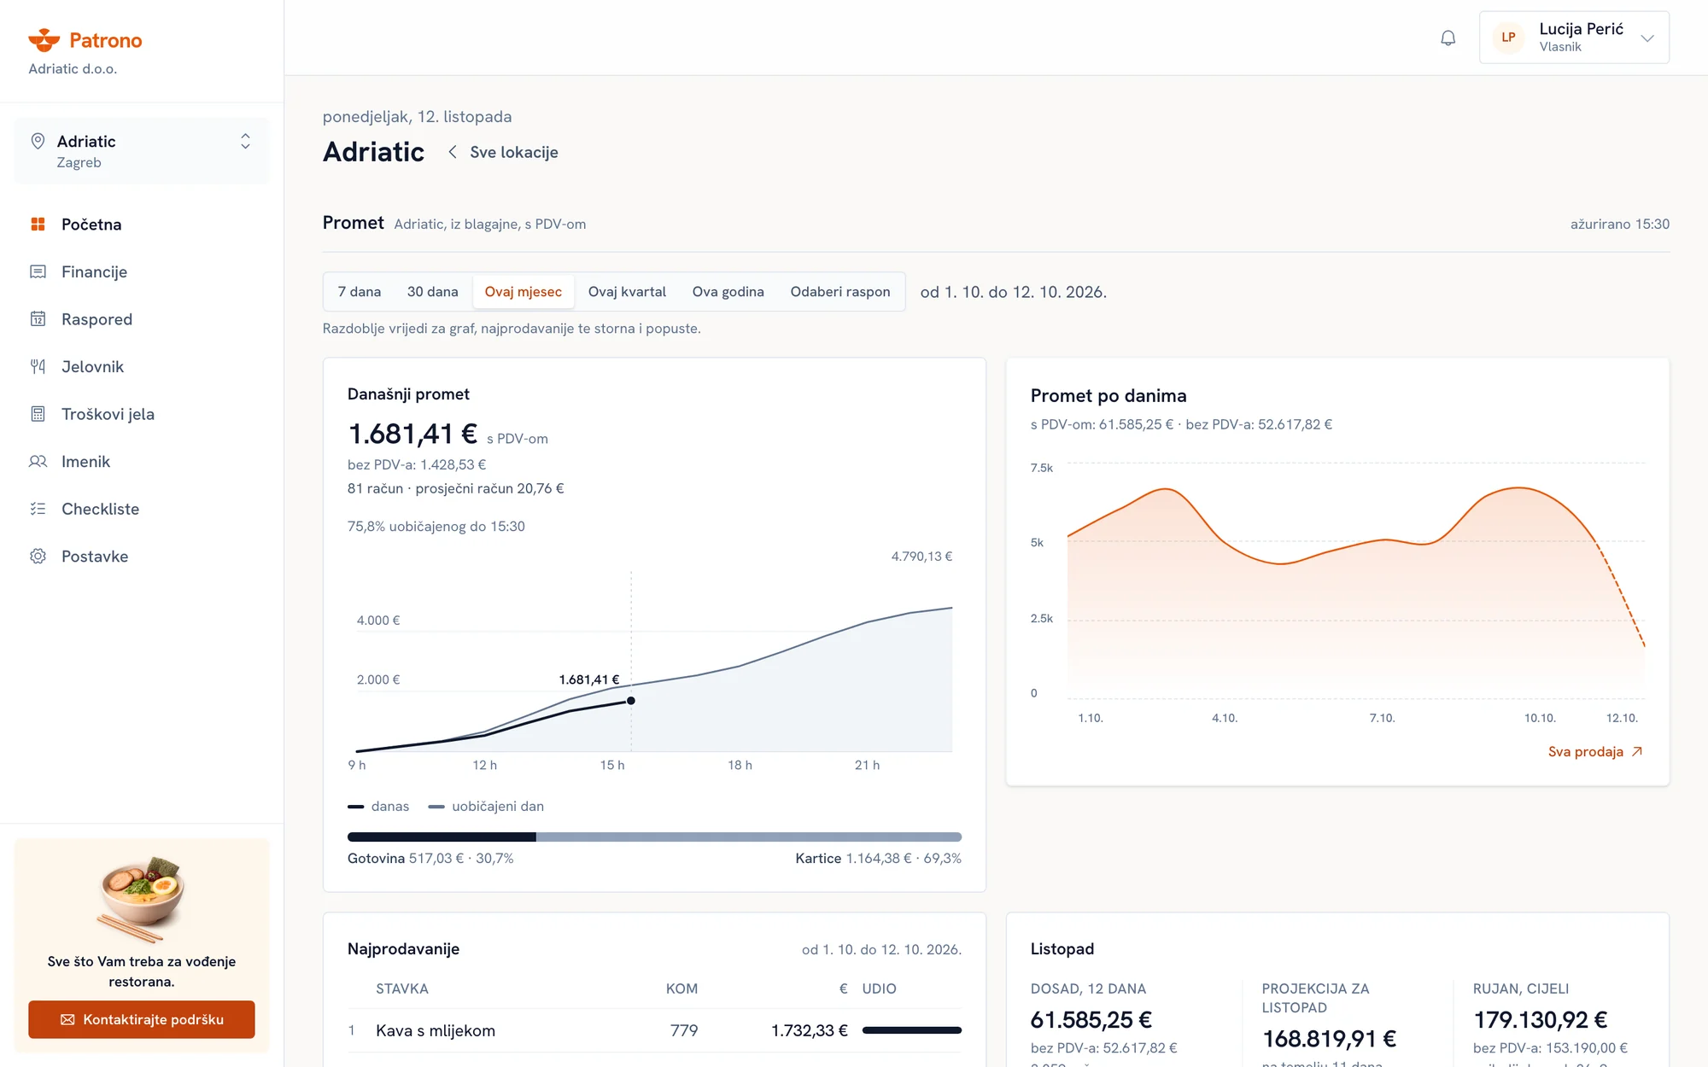Click the Checkliste list icon
Viewport: 1708px width, 1067px height.
coord(38,509)
